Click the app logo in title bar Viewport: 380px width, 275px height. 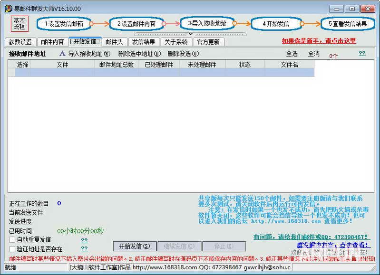[8, 9]
